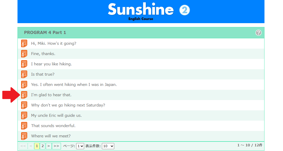The image size is (283, 151).
Task: Select sentence 'Is that true?'
Action: [43, 74]
